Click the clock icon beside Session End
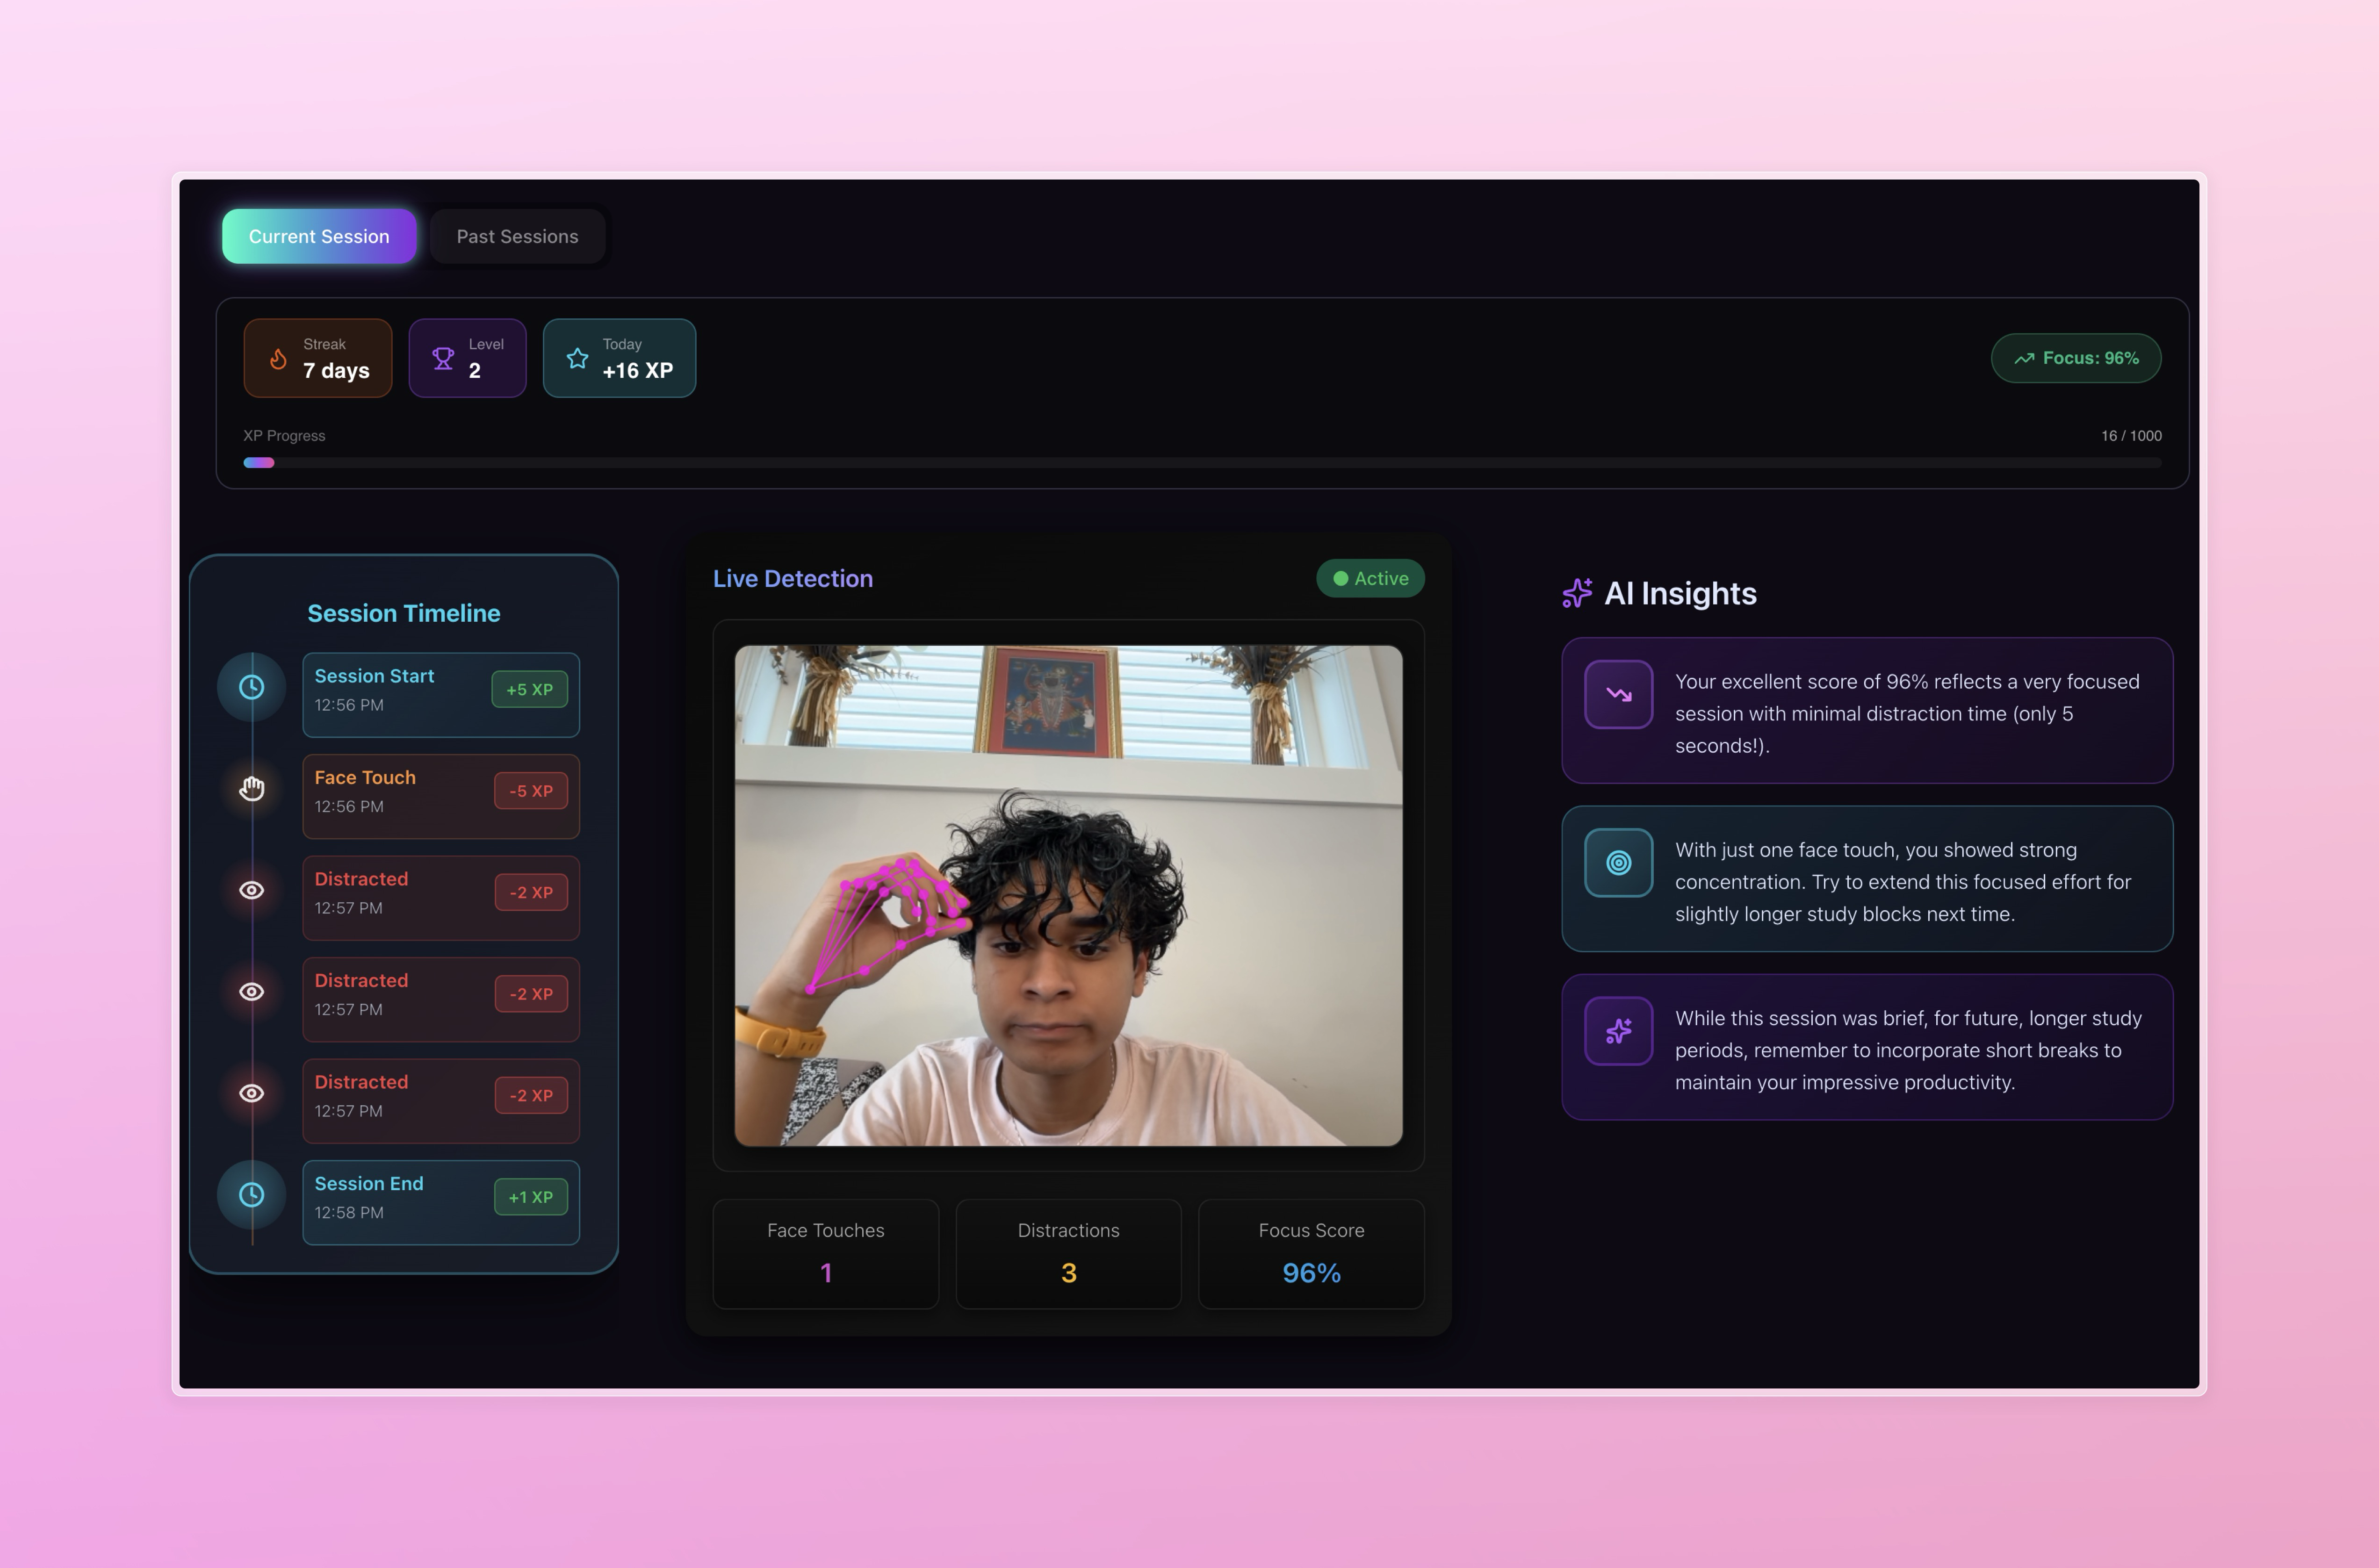2379x1568 pixels. [252, 1194]
